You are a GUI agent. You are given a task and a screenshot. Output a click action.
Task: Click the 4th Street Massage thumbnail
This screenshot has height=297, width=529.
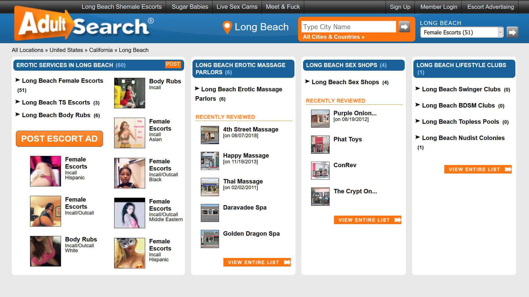coord(210,135)
